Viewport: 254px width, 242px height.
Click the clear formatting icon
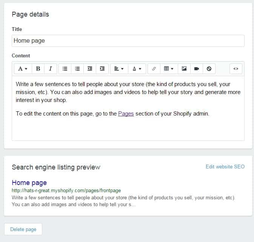(209, 69)
